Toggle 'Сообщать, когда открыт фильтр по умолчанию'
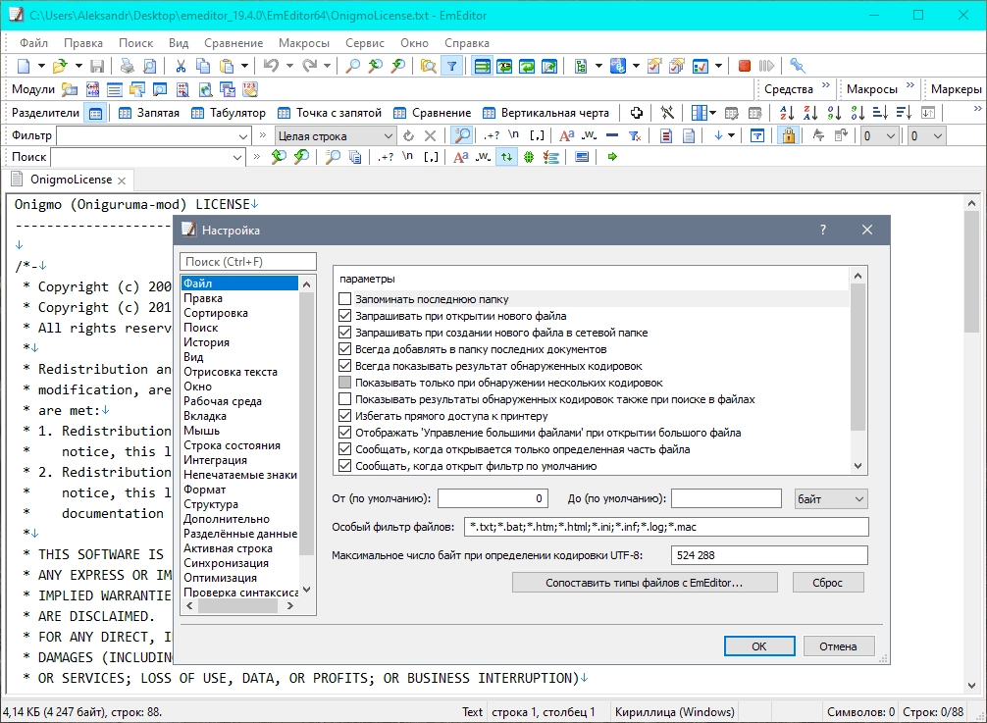Image resolution: width=987 pixels, height=723 pixels. coord(345,466)
